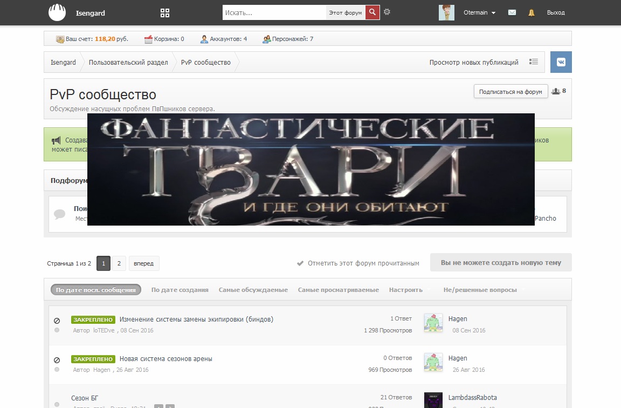Go to Isengard breadcrumb
The height and width of the screenshot is (408, 621).
[x=64, y=62]
